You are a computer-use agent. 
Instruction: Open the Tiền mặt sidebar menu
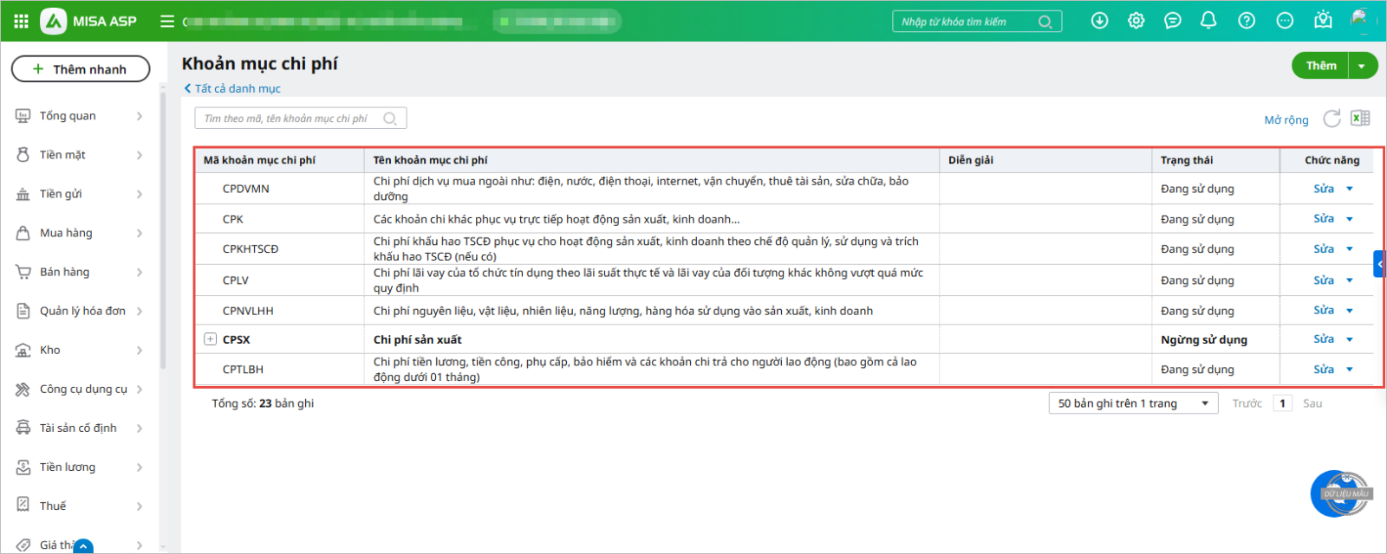(x=79, y=155)
